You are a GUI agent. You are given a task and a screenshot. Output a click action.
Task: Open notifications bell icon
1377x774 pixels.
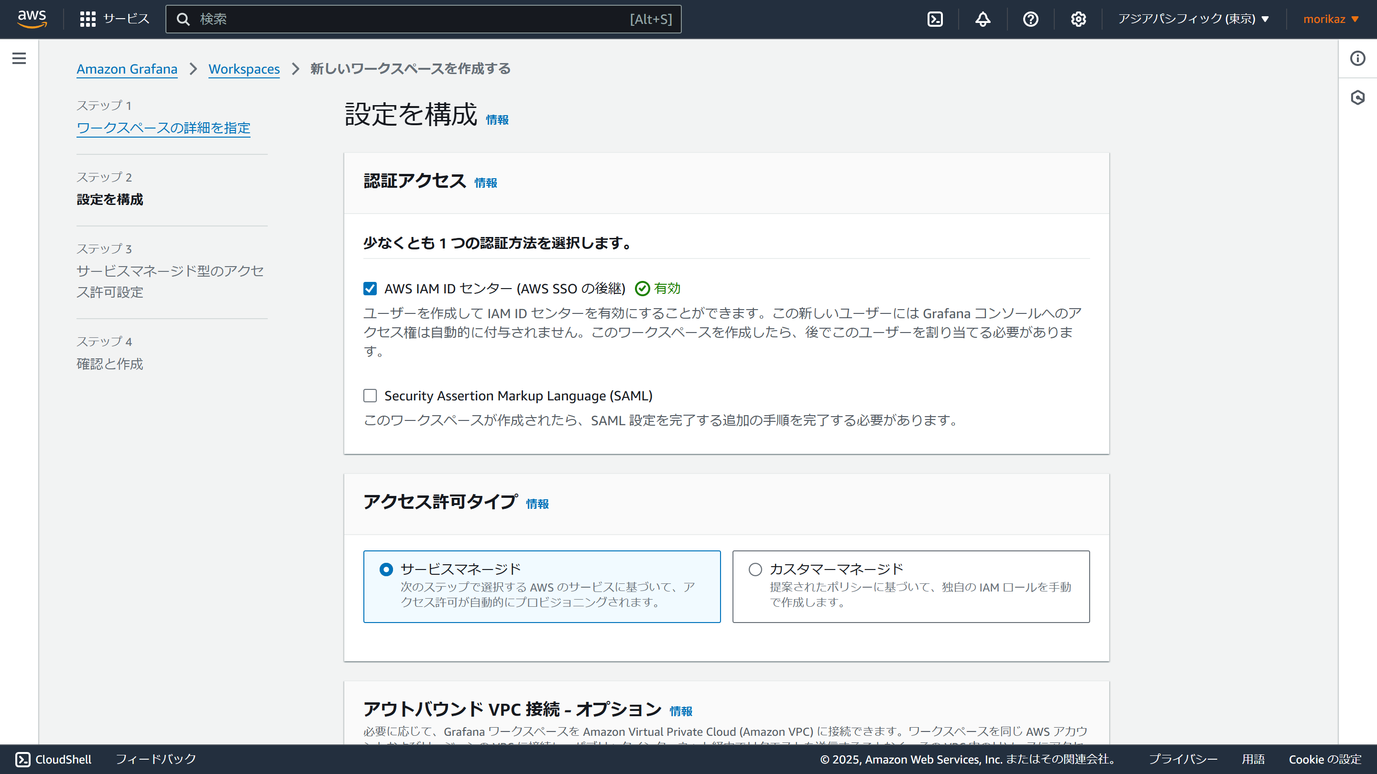983,19
